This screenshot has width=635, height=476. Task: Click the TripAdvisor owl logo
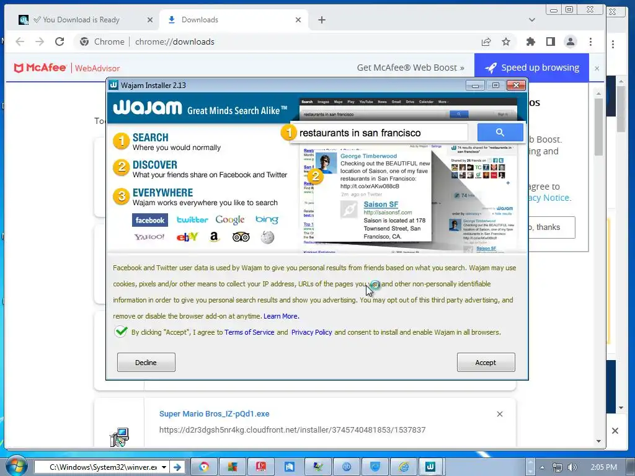[x=241, y=237]
